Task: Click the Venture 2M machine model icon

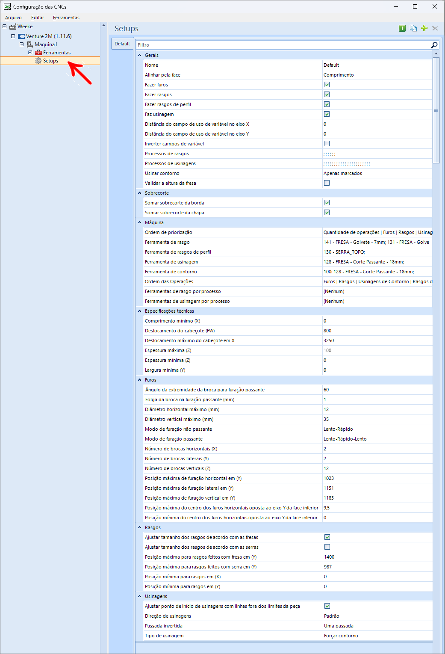Action: point(21,36)
